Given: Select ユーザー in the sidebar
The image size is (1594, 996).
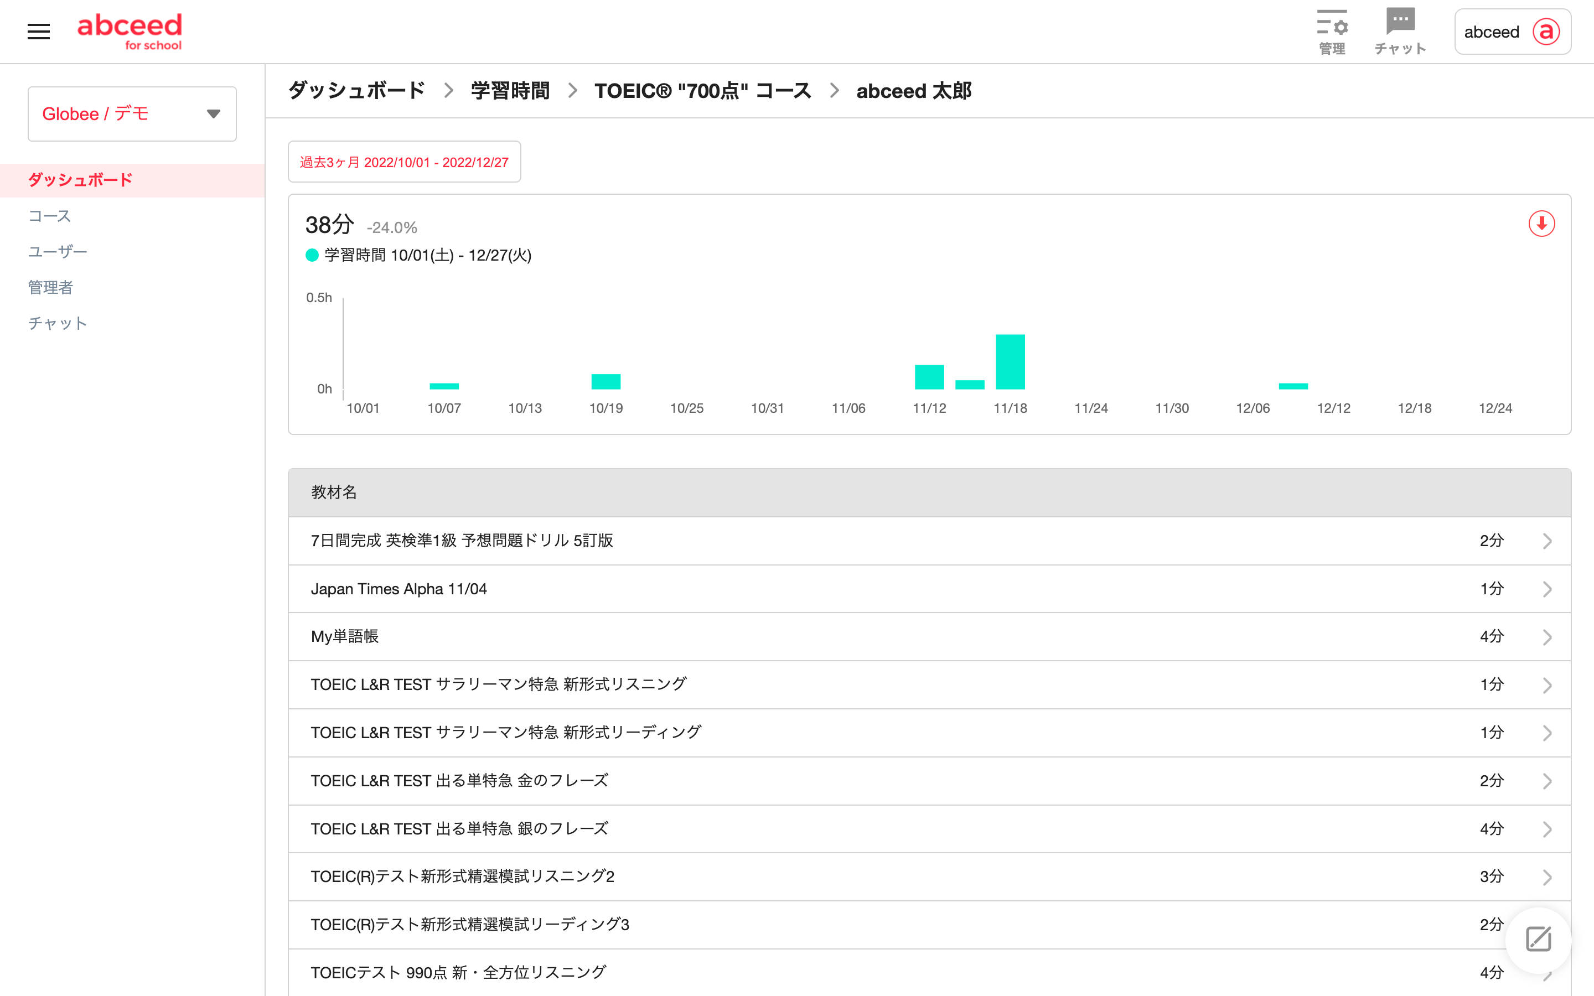Looking at the screenshot, I should coord(58,252).
